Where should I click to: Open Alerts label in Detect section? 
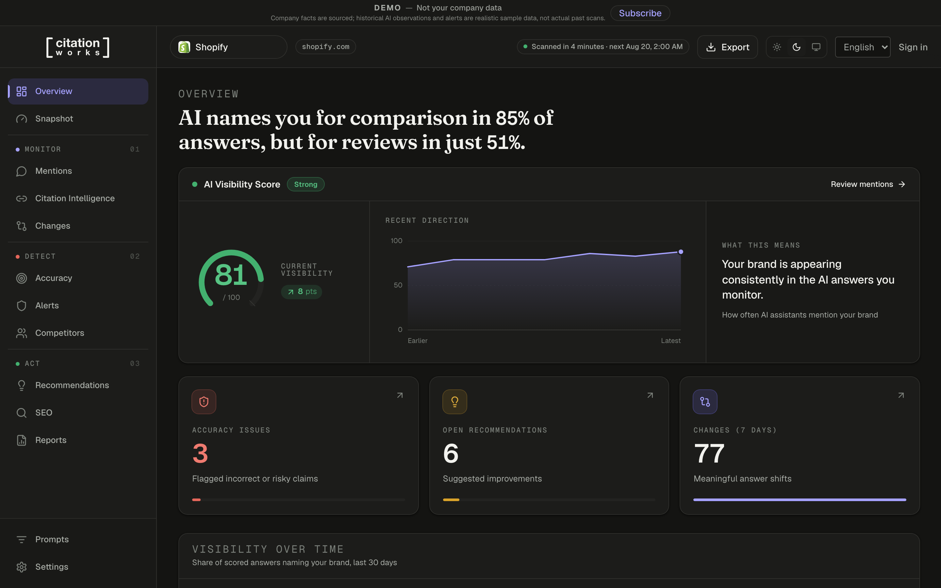click(47, 306)
